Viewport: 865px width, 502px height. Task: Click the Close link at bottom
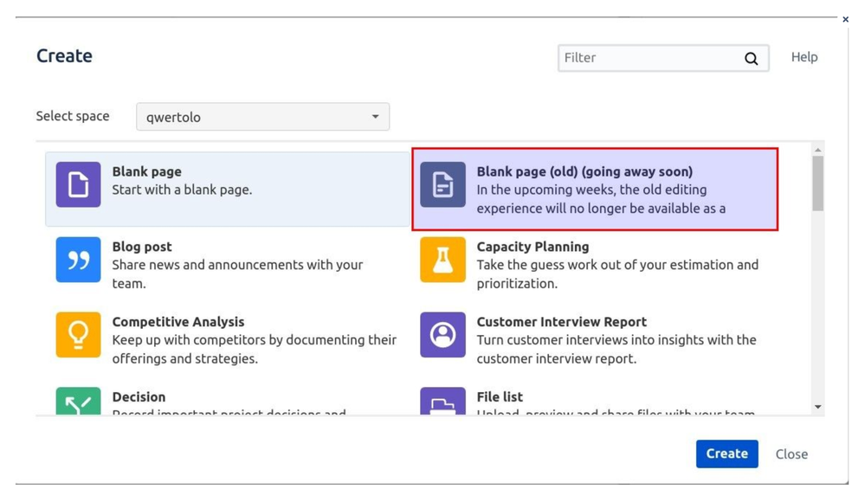click(x=791, y=454)
